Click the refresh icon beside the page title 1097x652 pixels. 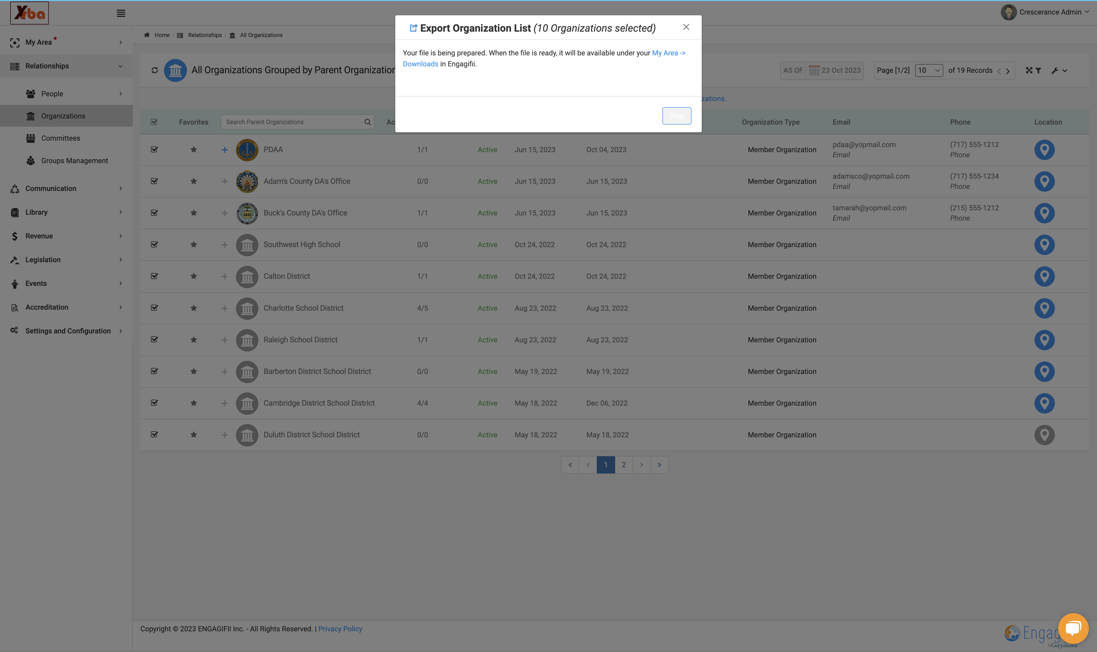pos(155,70)
